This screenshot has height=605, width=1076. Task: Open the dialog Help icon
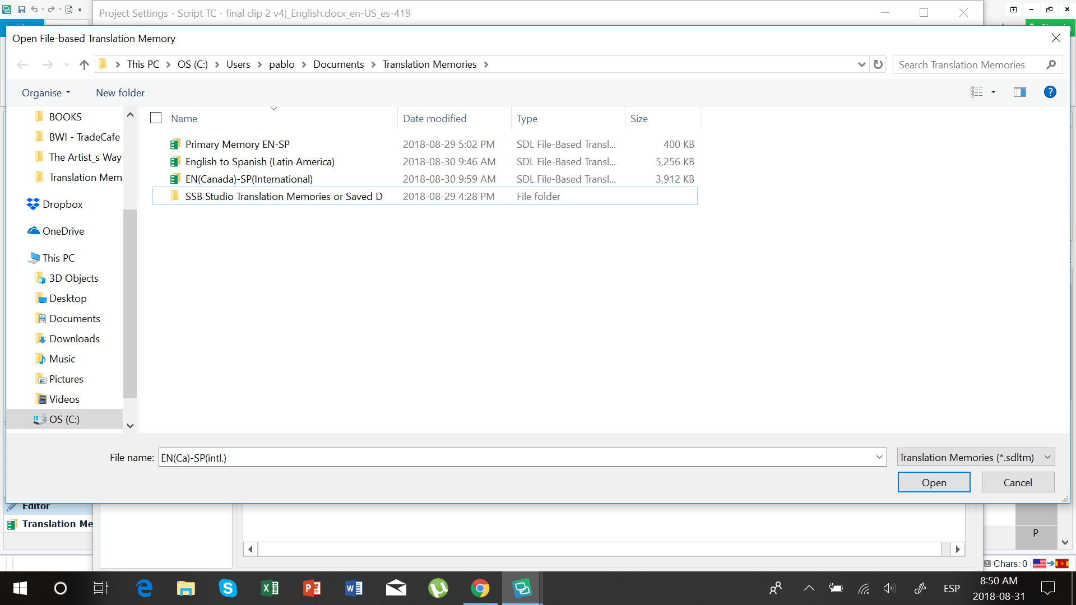[1050, 92]
